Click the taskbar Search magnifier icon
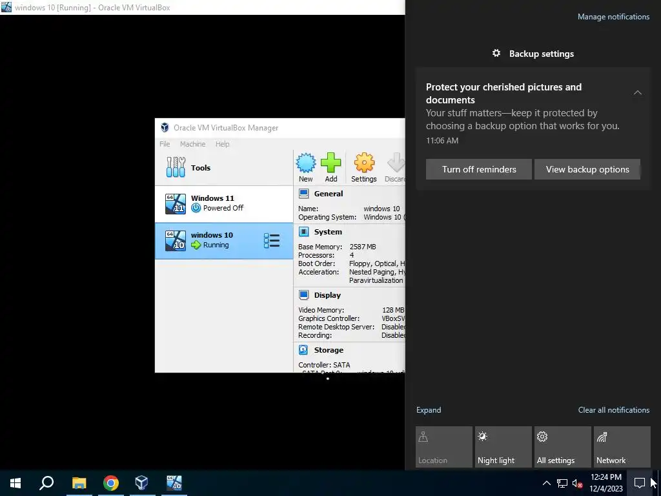This screenshot has width=661, height=496. [46, 483]
